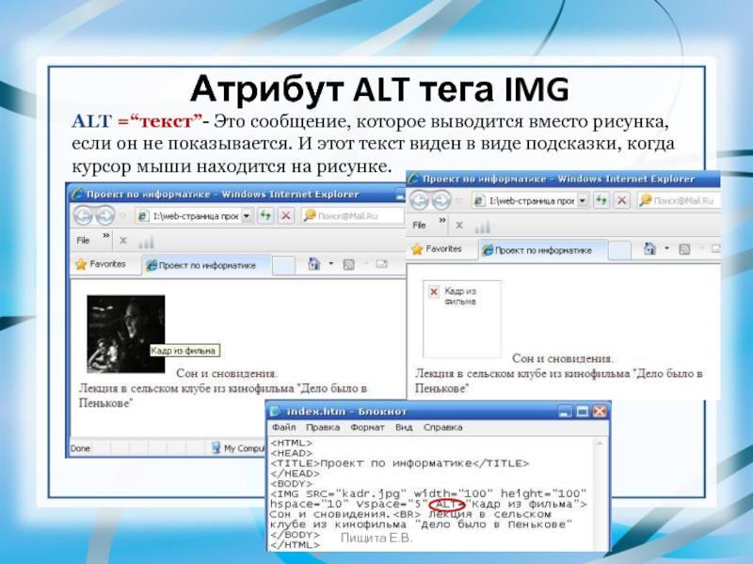Click green Refresh icon in left IE window
This screenshot has height=564, width=753.
(x=265, y=216)
